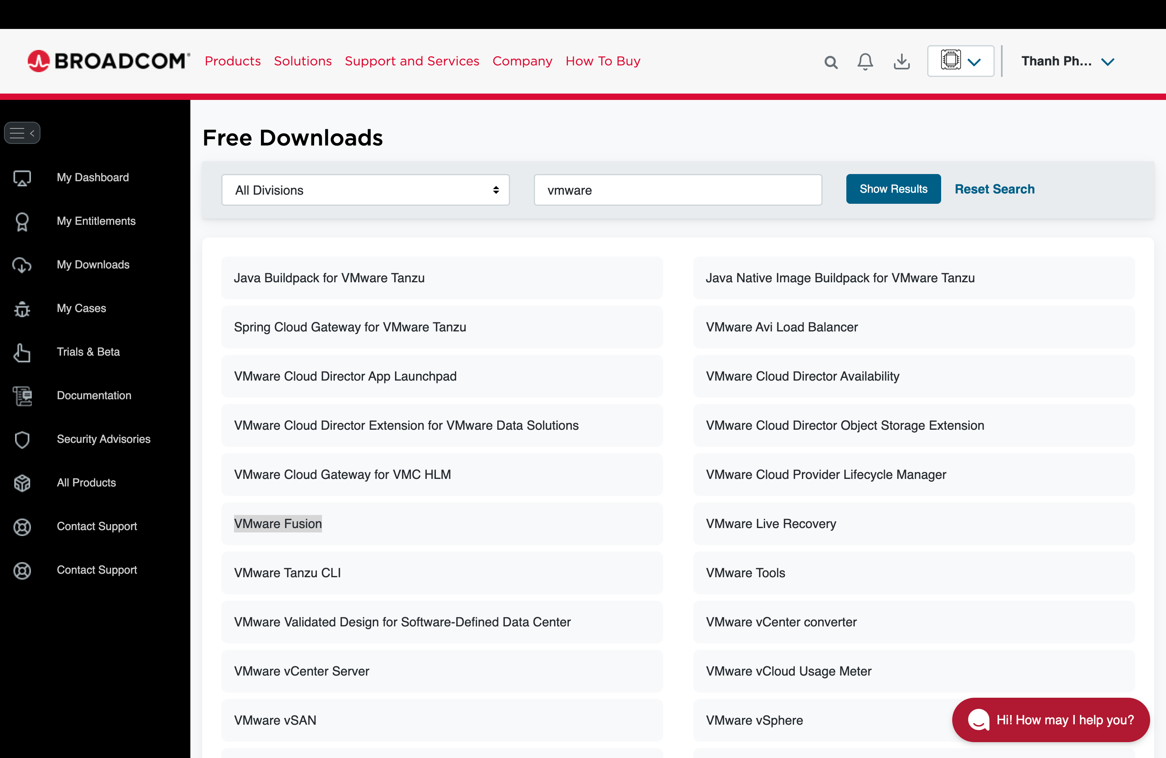The width and height of the screenshot is (1166, 758).
Task: Open VMware Cloud Director Extension for Data Solutions
Action: (442, 425)
